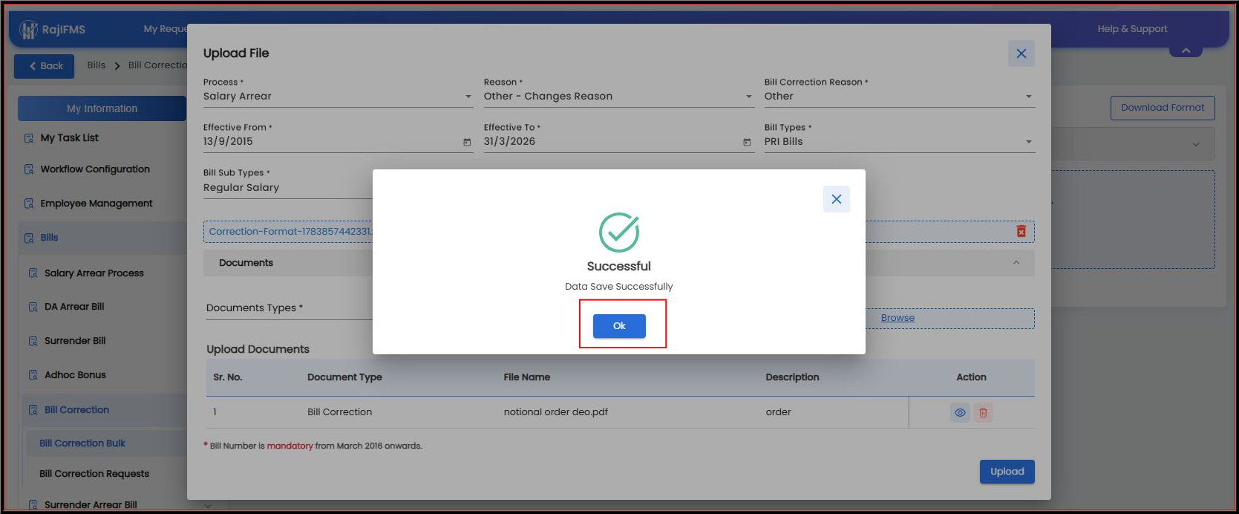Click the Employee Management sidebar icon
This screenshot has height=514, width=1239.
click(29, 204)
